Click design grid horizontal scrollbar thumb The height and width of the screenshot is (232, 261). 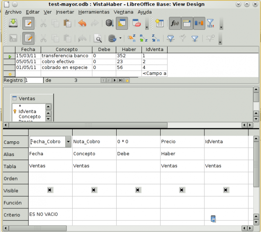tap(38, 228)
